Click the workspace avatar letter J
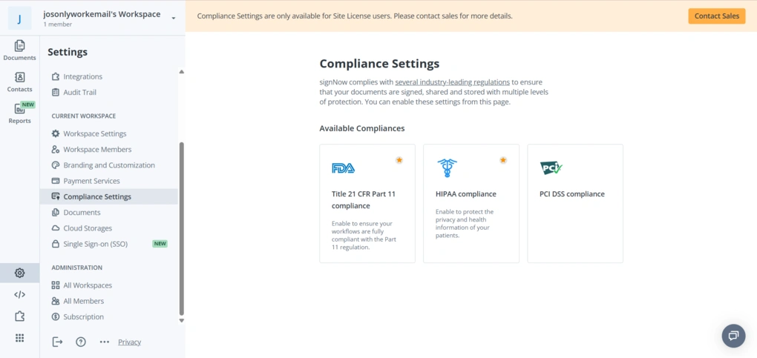Viewport: 757px width, 358px height. 19,19
